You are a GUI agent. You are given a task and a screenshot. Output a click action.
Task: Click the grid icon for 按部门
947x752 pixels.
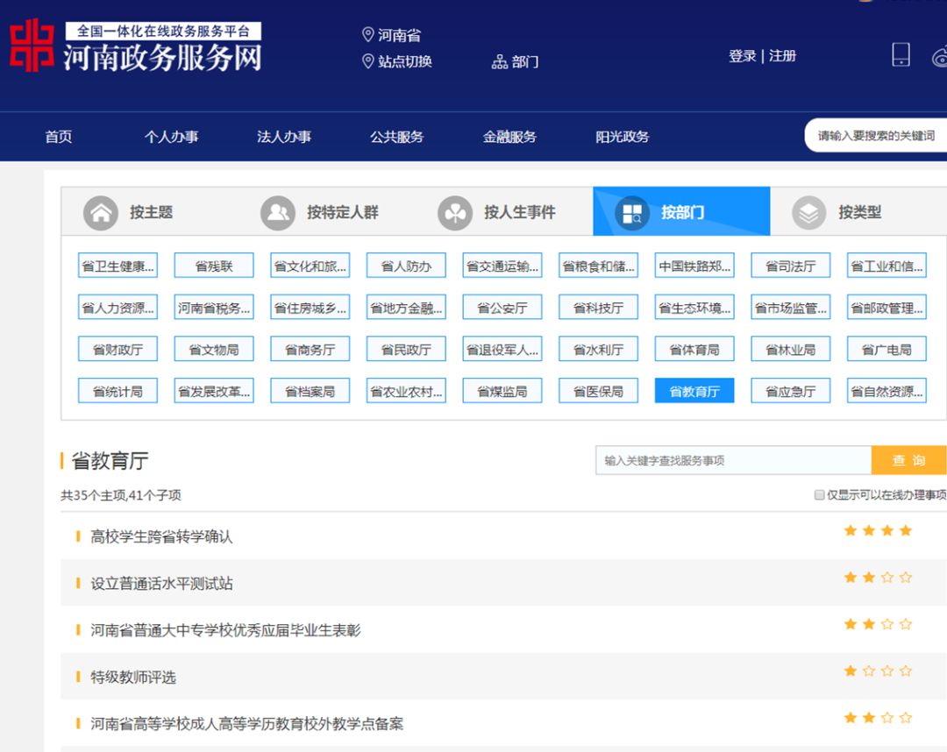click(x=631, y=212)
